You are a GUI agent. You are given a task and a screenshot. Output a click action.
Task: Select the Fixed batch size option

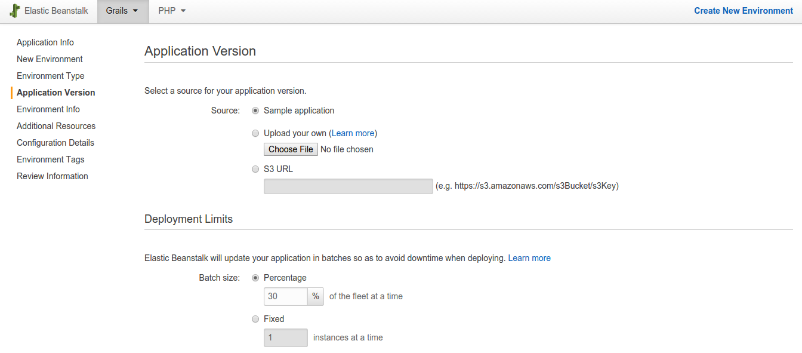point(255,319)
